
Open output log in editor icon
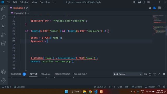(x=155, y=74)
